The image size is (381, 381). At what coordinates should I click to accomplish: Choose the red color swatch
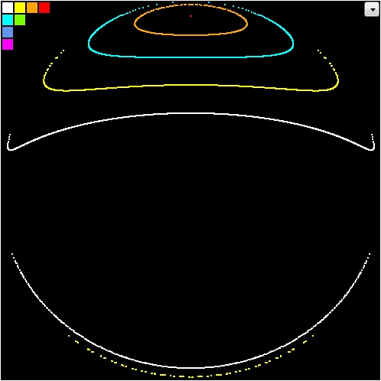[x=44, y=8]
